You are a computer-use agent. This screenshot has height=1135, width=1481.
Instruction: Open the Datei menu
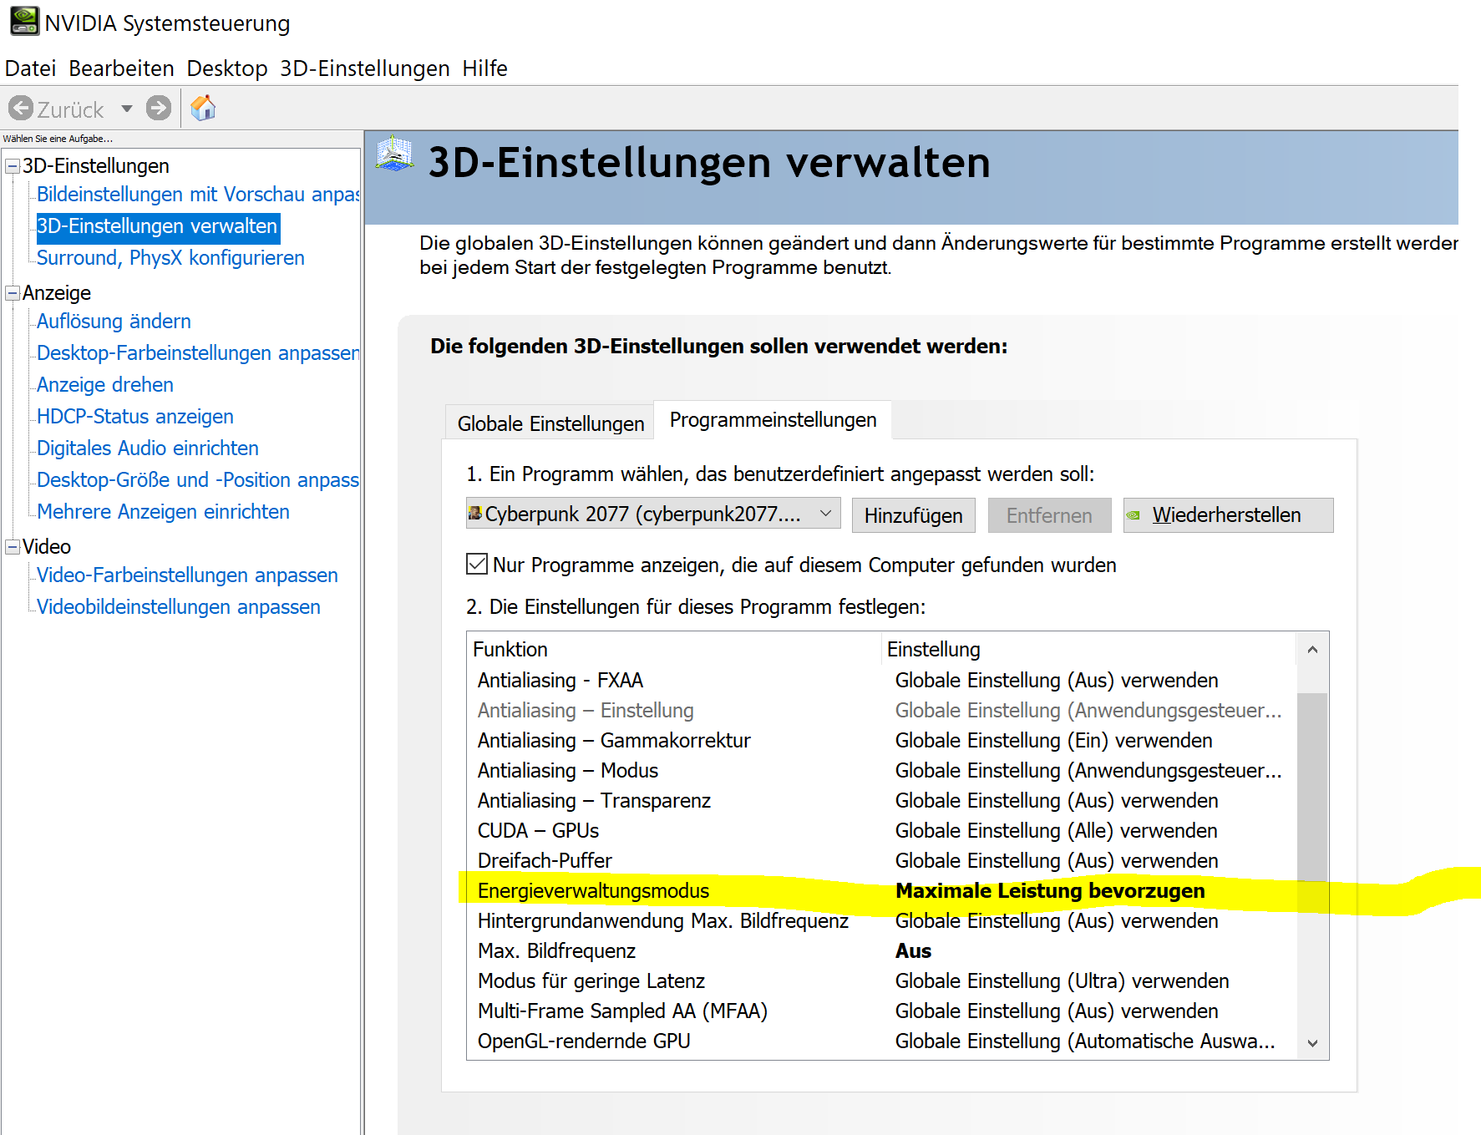(31, 68)
